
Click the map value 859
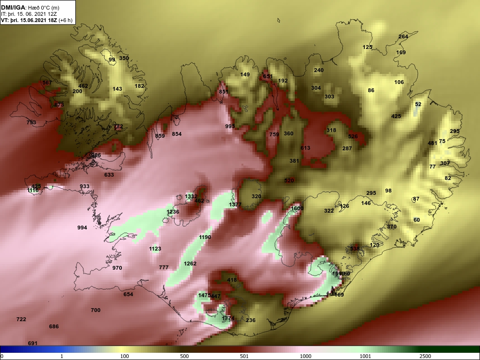coord(160,136)
